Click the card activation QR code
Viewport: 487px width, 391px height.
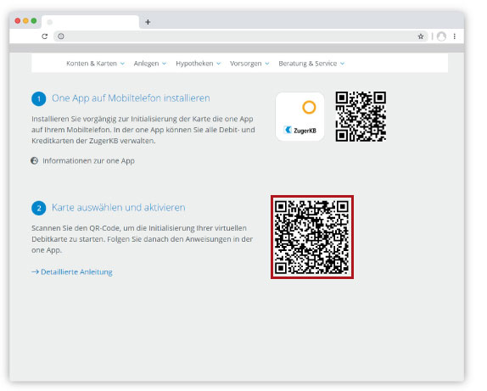coord(312,237)
